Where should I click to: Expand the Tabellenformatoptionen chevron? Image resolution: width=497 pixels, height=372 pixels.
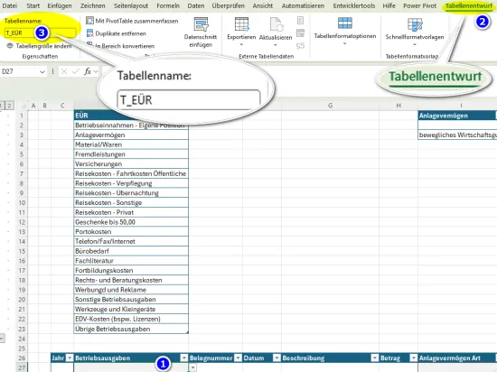345,43
